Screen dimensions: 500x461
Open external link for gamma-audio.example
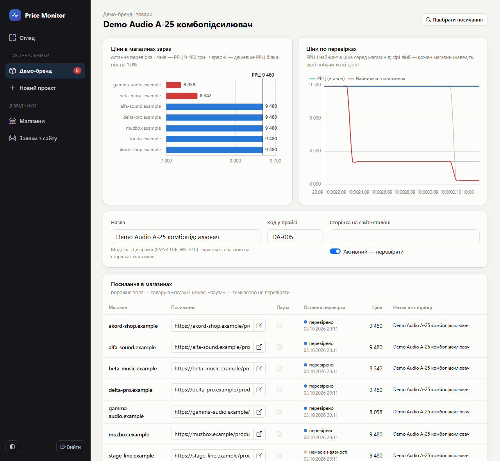click(x=259, y=412)
